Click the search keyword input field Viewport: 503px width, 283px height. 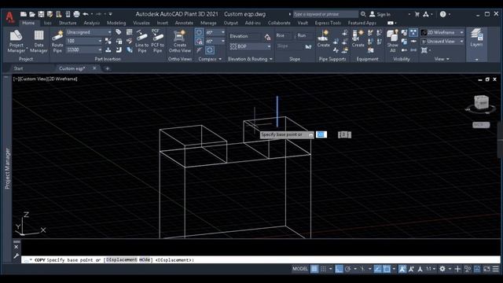(x=325, y=14)
